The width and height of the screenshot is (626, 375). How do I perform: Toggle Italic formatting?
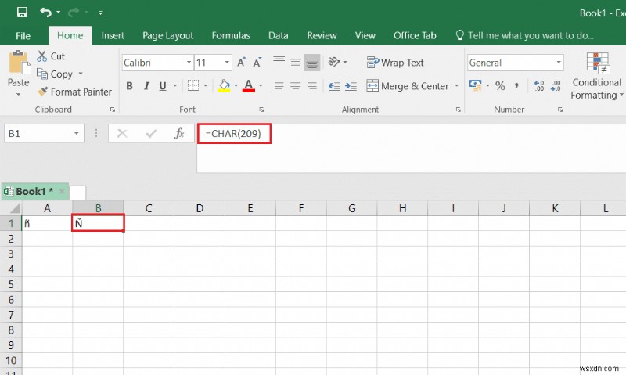click(x=146, y=86)
